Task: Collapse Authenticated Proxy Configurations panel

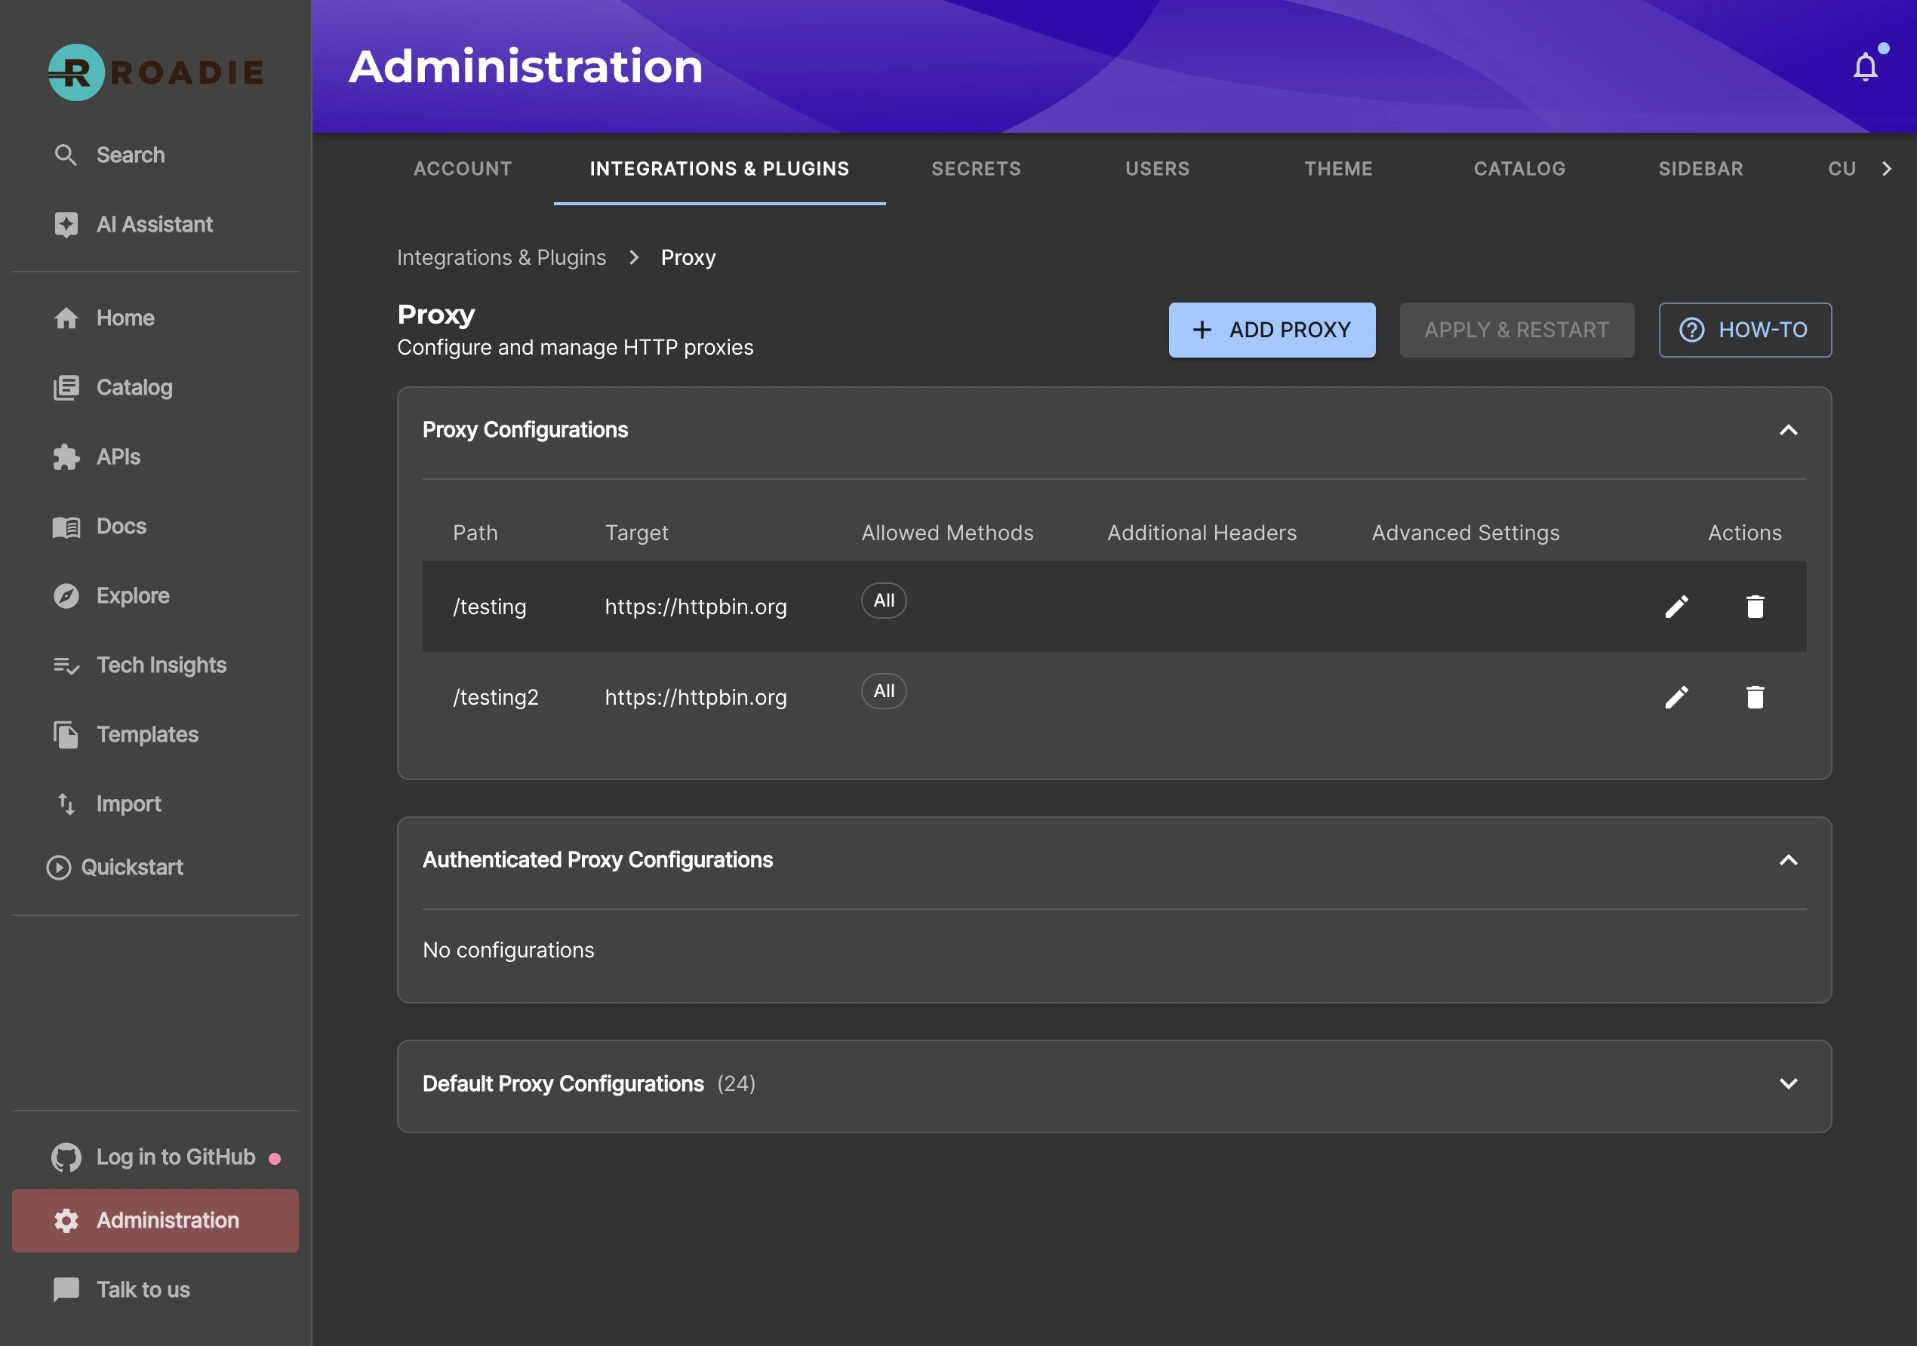Action: [x=1788, y=859]
